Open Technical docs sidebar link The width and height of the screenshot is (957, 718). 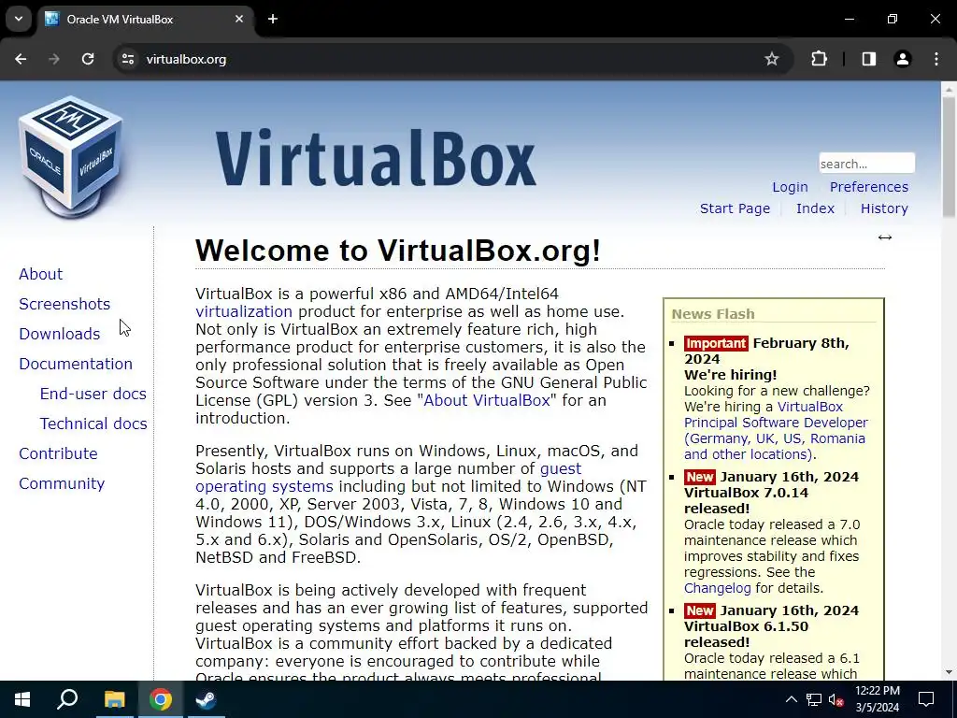tap(93, 424)
